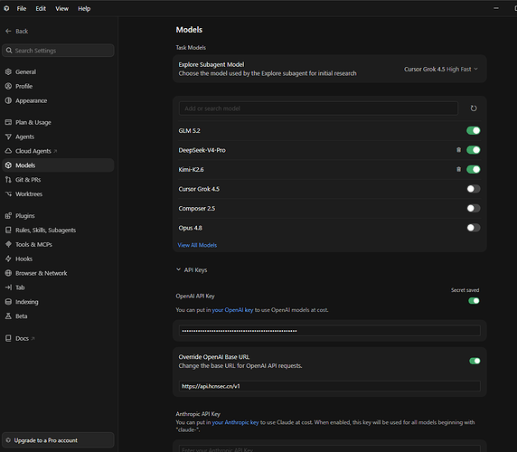Open the View menu
This screenshot has width=517, height=452.
pos(61,8)
